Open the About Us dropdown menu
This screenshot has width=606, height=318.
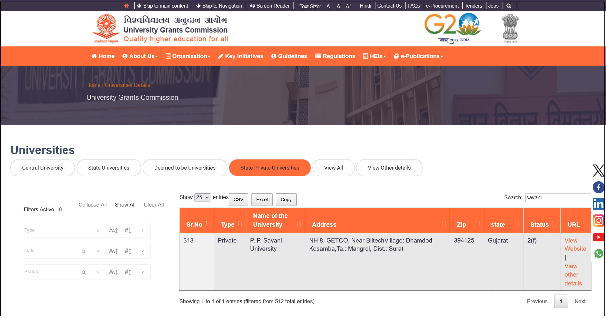(140, 56)
